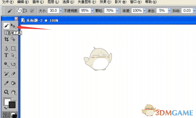Enable straight line strokes mode
This screenshot has height=118, width=196.
(25, 11)
